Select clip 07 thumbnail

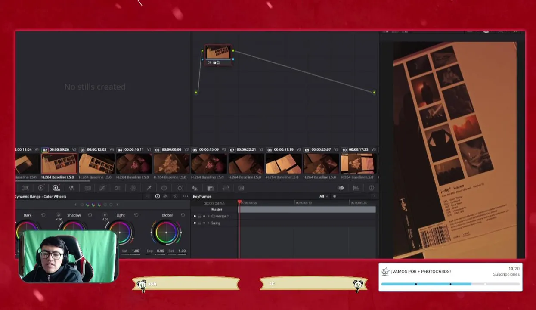246,164
